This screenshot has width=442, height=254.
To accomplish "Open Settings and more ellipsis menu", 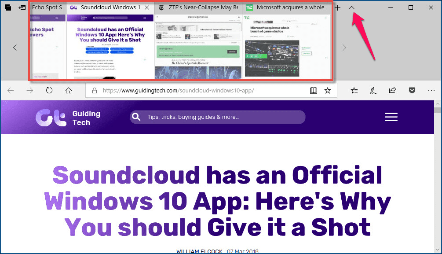I will [431, 90].
